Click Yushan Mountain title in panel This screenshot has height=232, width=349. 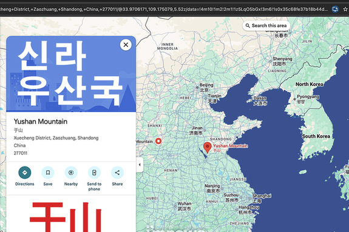point(41,122)
